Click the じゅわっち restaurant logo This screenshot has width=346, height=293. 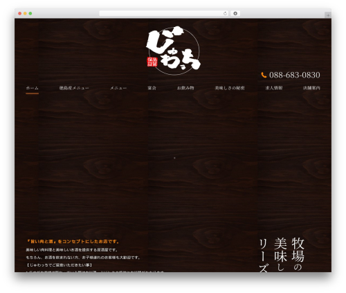tap(173, 50)
